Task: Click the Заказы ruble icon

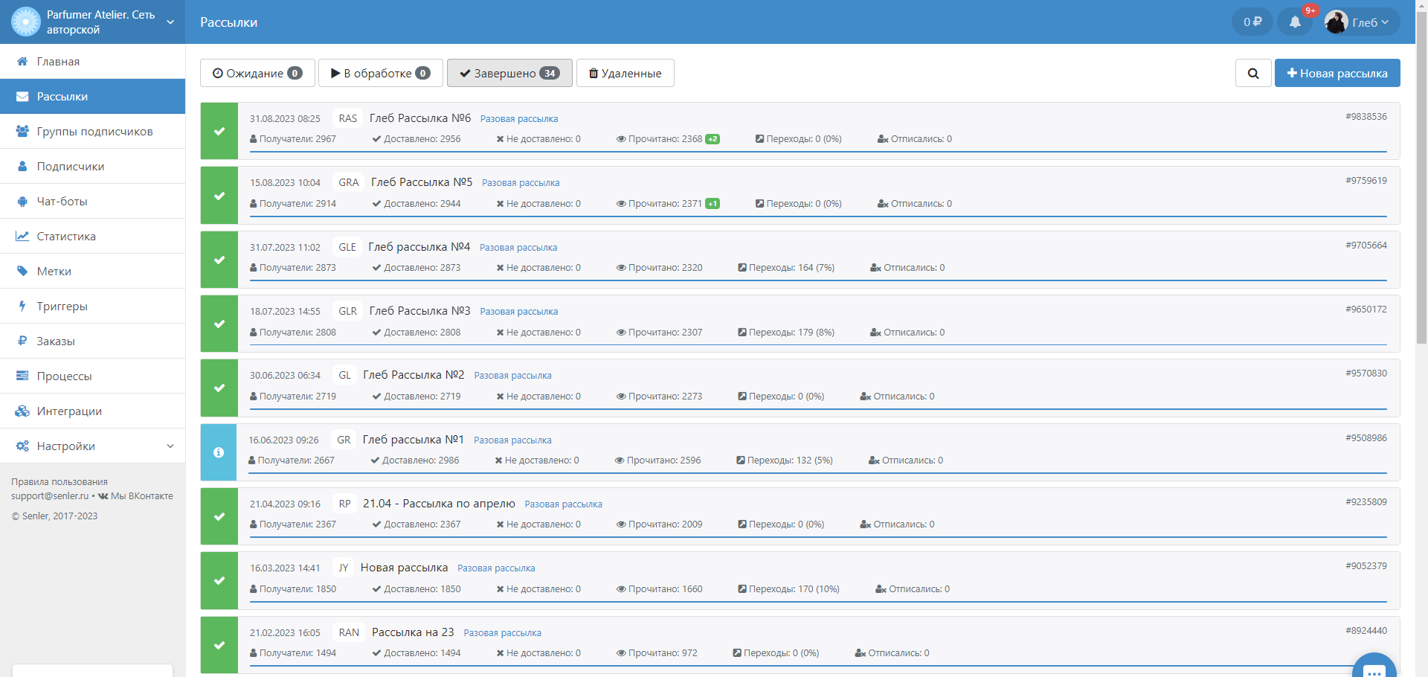Action: click(x=22, y=341)
